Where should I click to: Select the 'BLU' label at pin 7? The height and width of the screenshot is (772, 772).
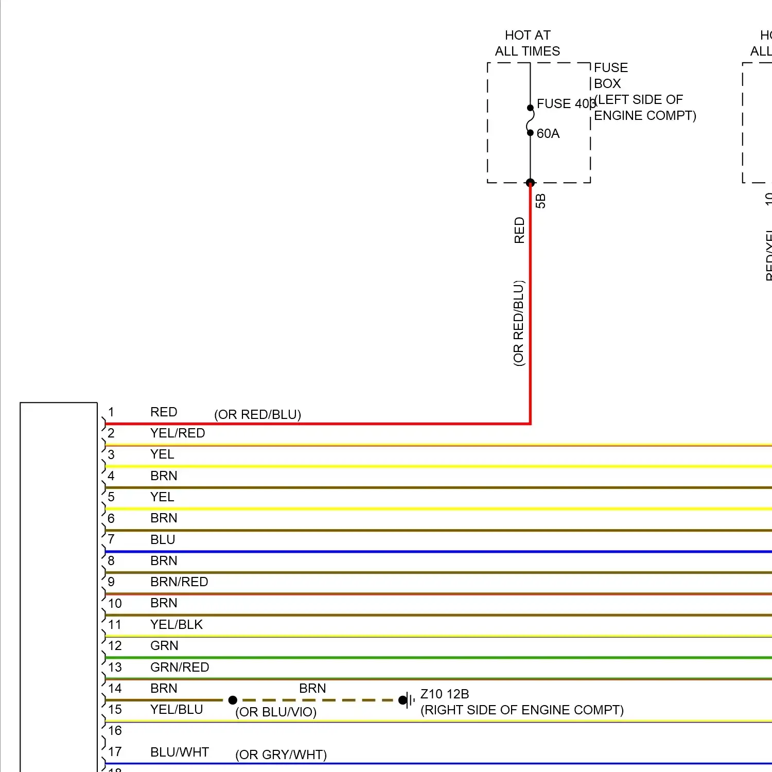point(163,539)
